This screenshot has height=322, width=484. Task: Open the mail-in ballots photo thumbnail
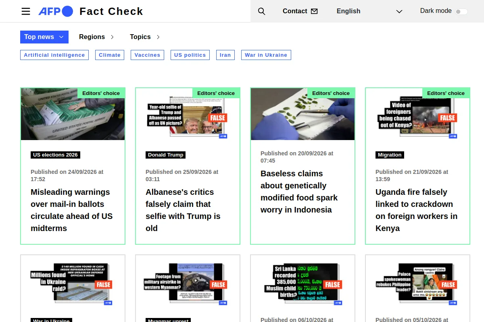[x=73, y=114]
